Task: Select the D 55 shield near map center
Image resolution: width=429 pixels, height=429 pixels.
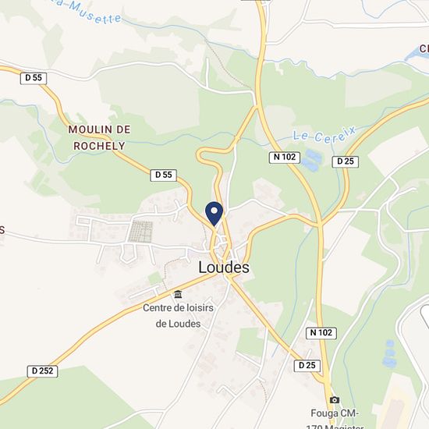Action: pyautogui.click(x=163, y=175)
